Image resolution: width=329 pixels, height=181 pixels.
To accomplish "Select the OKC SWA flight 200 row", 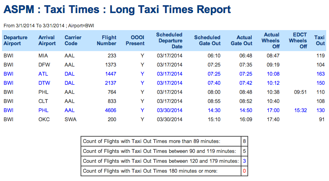I will [x=164, y=120].
